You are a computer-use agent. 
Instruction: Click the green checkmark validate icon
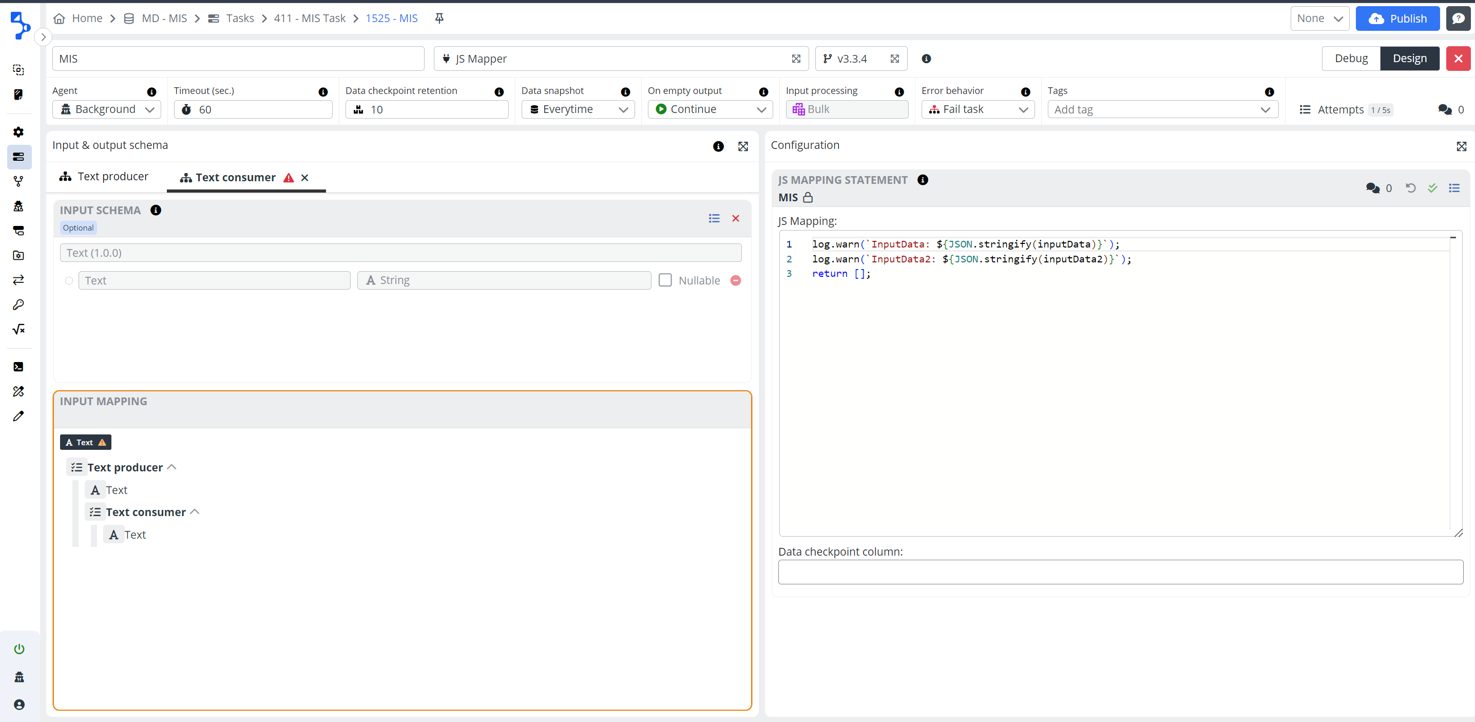pos(1432,188)
